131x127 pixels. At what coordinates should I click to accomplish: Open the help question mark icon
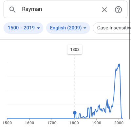[118, 10]
